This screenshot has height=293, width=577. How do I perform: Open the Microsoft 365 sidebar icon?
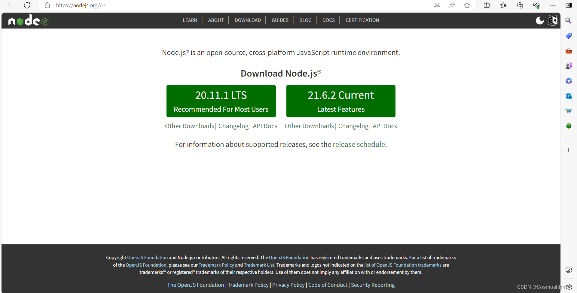point(569,81)
